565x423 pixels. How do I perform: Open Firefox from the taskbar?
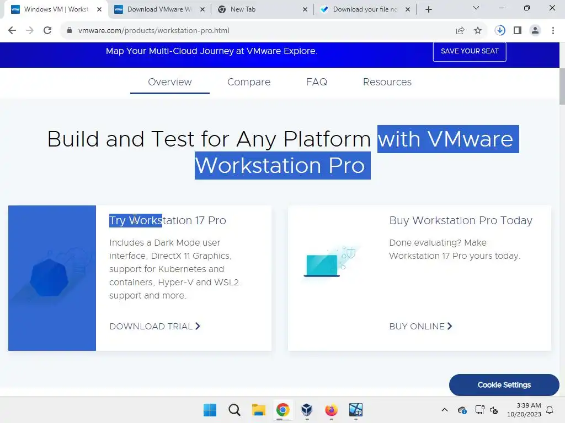(331, 410)
